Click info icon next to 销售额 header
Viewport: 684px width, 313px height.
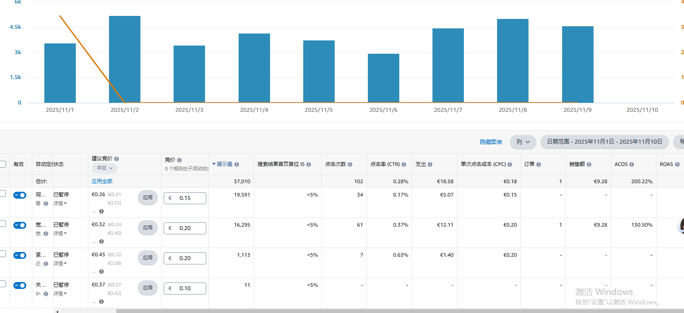[x=589, y=164]
